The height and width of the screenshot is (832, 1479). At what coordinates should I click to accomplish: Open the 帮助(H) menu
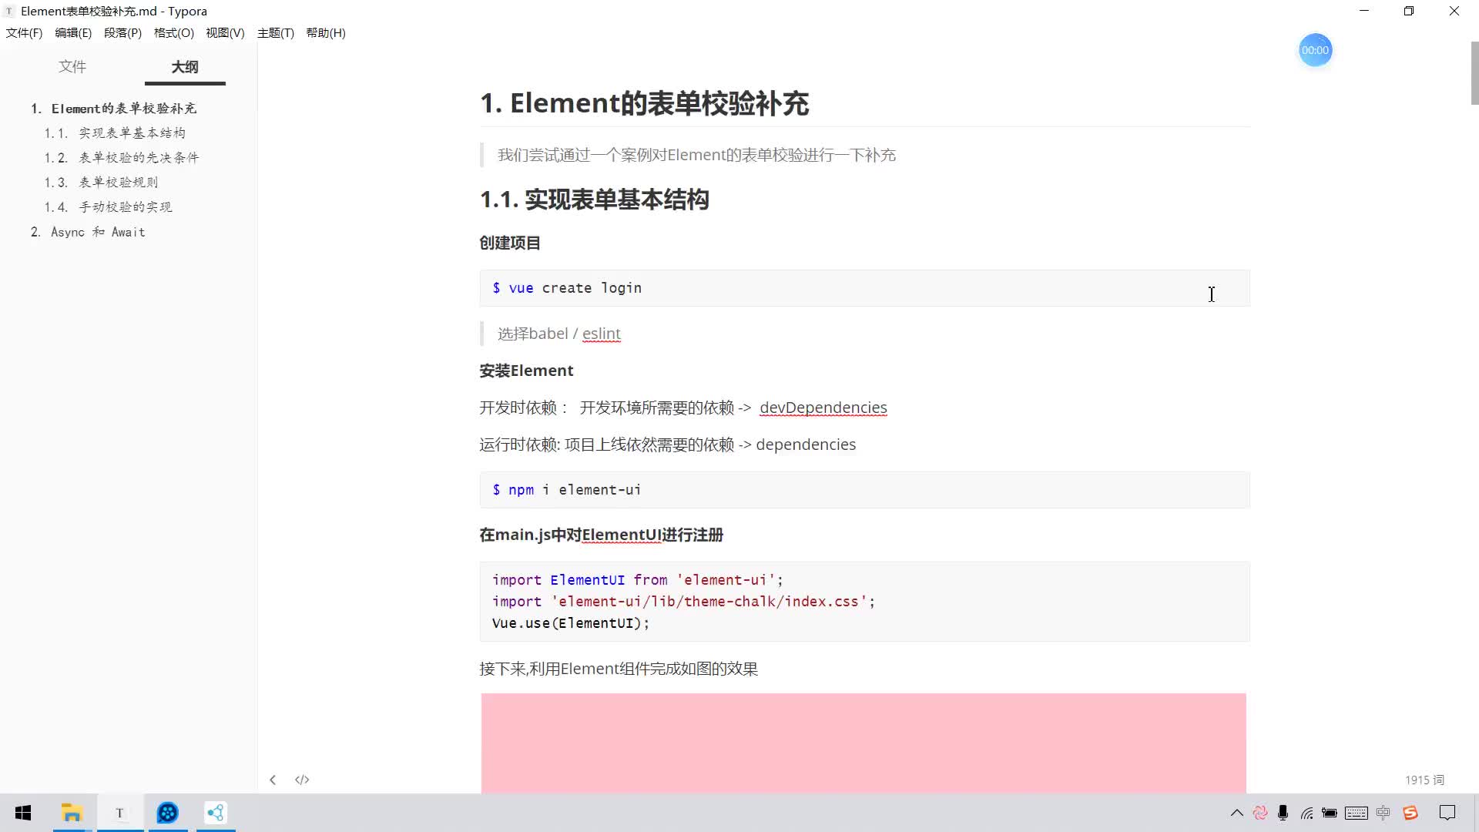tap(326, 33)
